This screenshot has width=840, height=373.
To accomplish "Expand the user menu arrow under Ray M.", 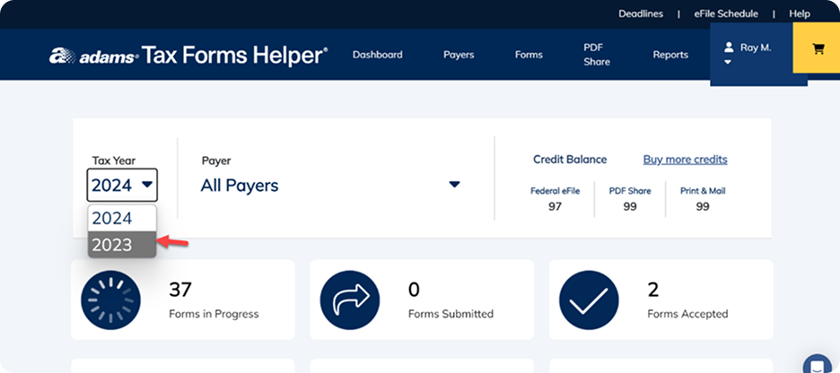I will [728, 62].
